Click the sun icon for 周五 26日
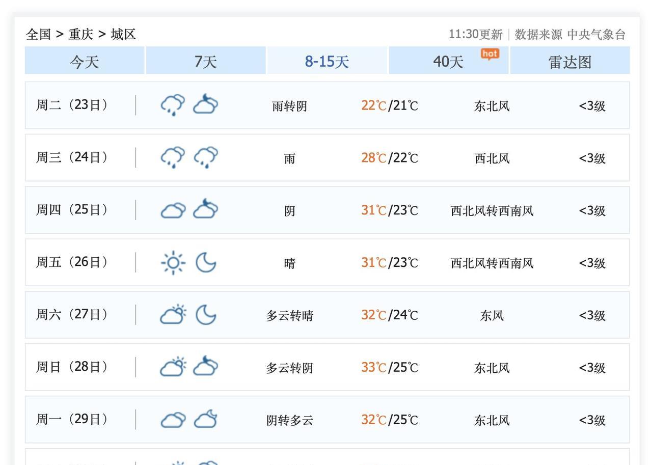Viewport: 652px width, 465px height. point(173,262)
